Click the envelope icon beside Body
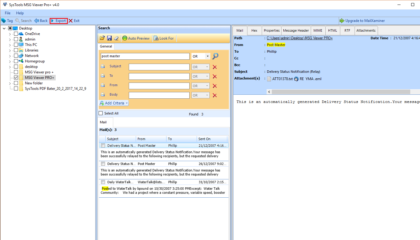 tap(103, 95)
